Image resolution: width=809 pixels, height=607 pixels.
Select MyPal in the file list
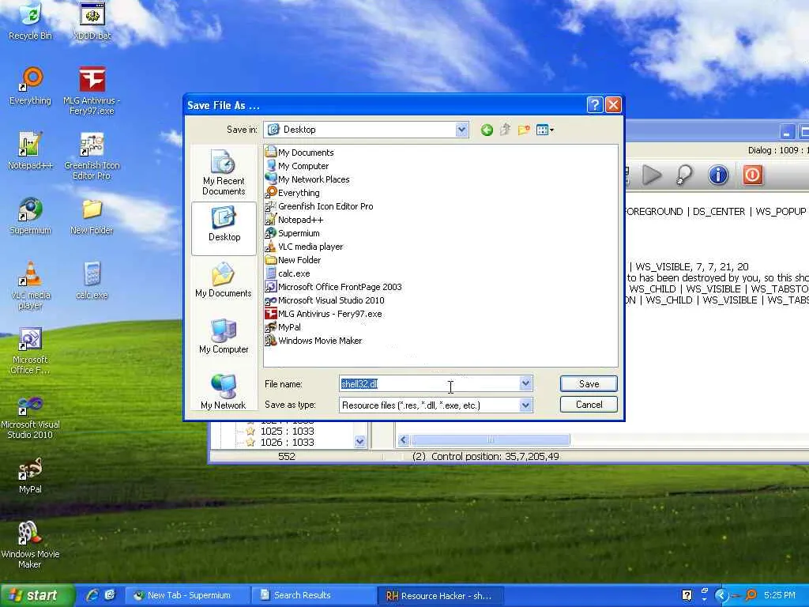click(283, 326)
